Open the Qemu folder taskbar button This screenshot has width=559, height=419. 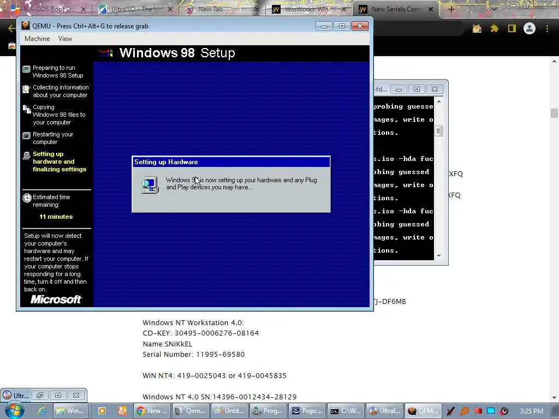191,411
